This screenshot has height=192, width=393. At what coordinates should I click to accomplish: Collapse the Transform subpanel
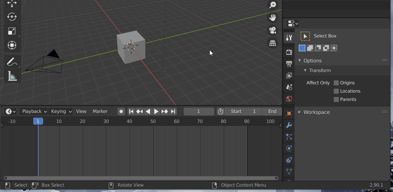point(305,70)
